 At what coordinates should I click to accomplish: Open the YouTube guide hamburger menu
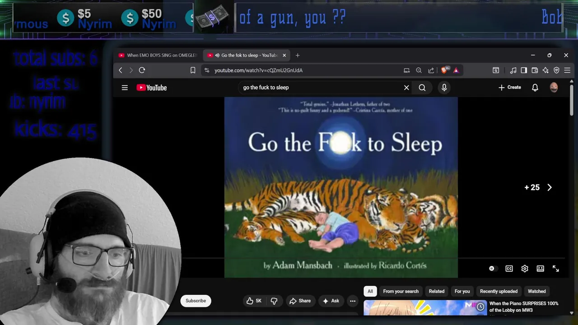(125, 88)
